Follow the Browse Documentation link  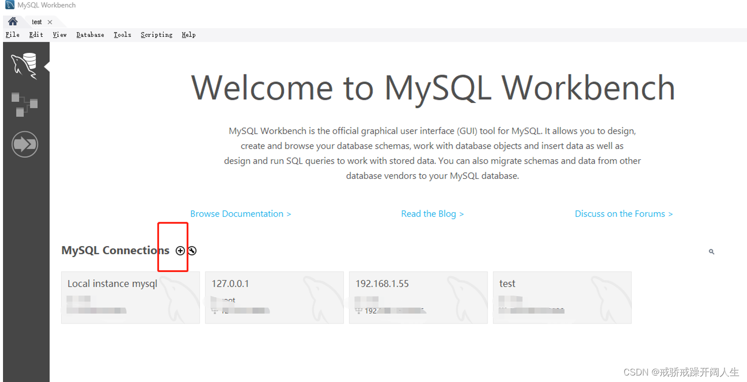pos(240,213)
